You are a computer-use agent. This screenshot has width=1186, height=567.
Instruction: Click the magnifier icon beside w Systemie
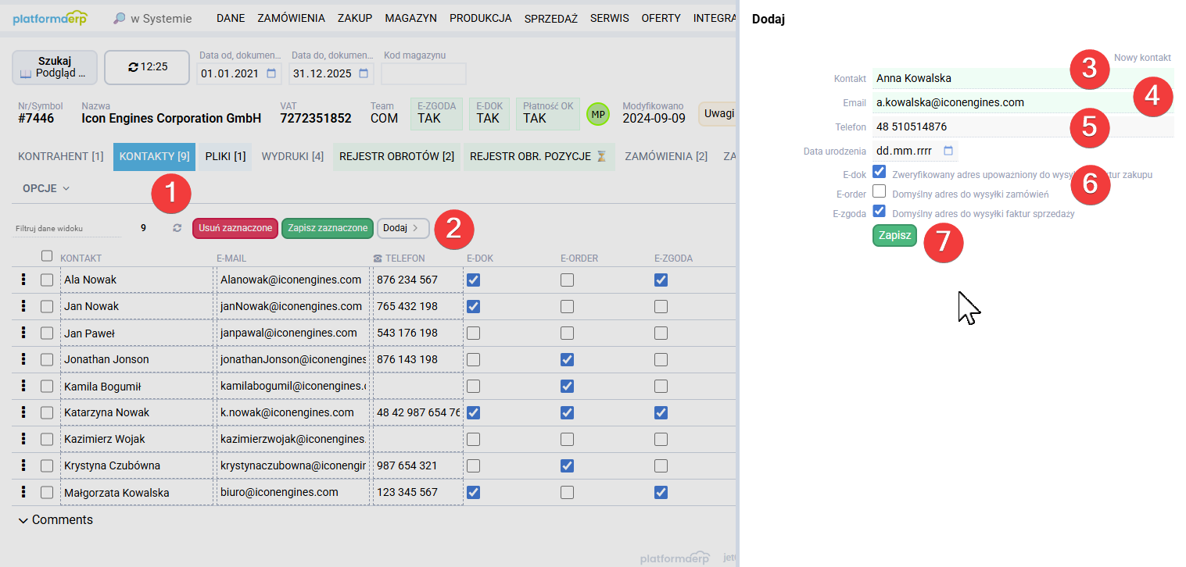pos(118,17)
